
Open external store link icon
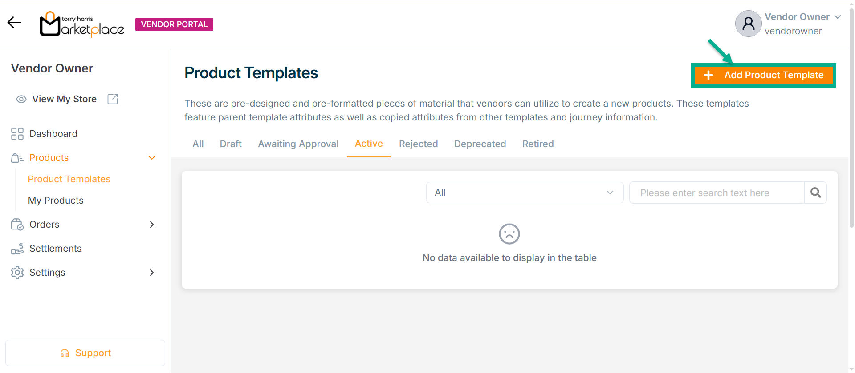[x=113, y=99]
